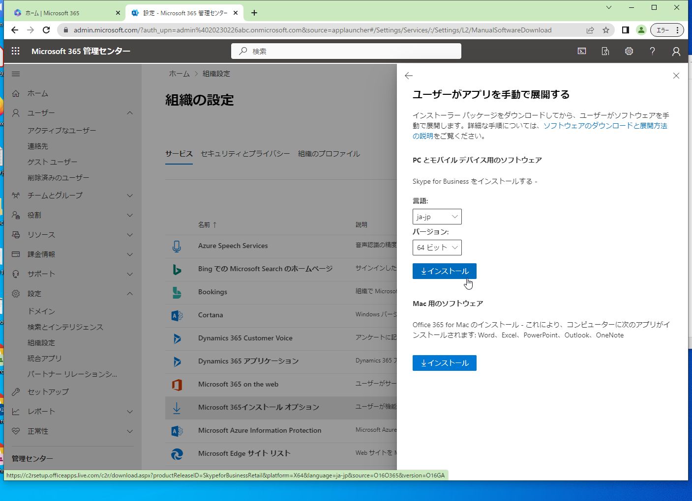The image size is (692, 501).
Task: Install Skype for Business for PC
Action: [x=445, y=271]
